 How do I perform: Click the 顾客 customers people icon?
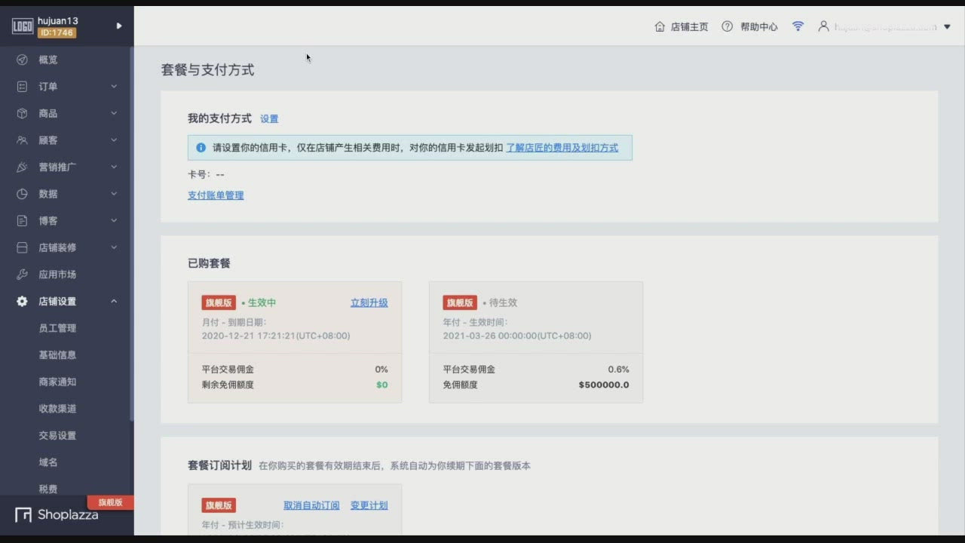pos(23,140)
